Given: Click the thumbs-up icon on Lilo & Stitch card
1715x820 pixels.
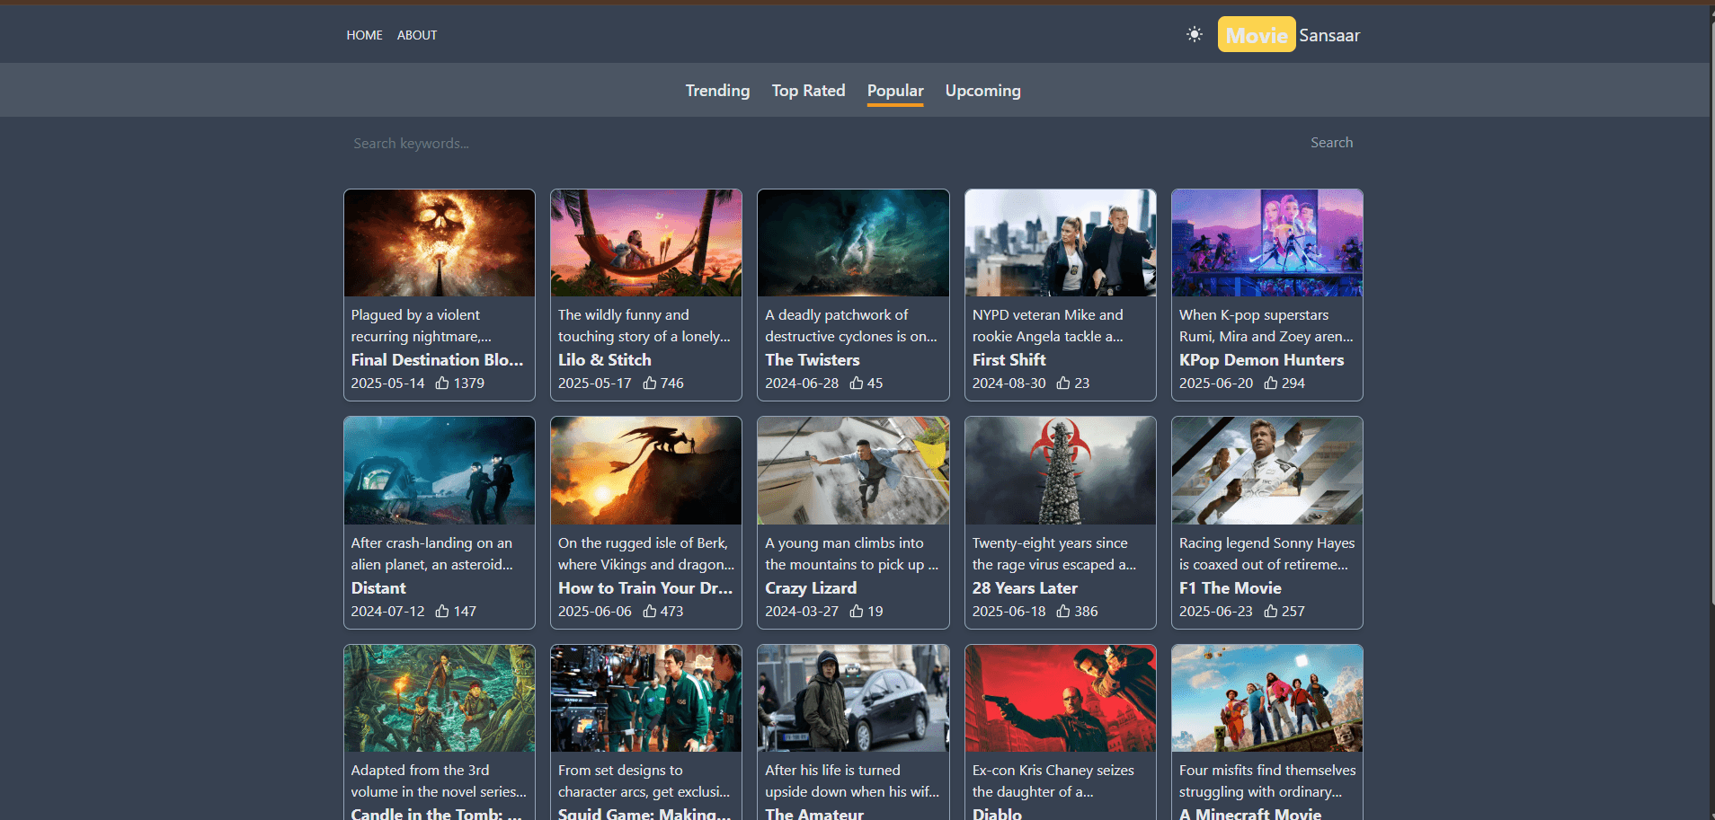Looking at the screenshot, I should tap(650, 383).
